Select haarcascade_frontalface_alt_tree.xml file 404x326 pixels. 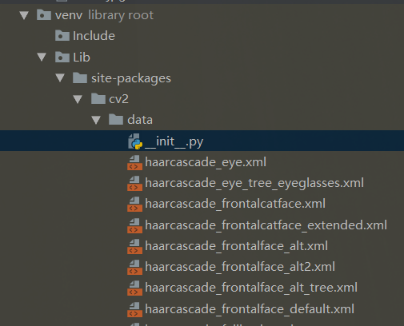tap(251, 288)
